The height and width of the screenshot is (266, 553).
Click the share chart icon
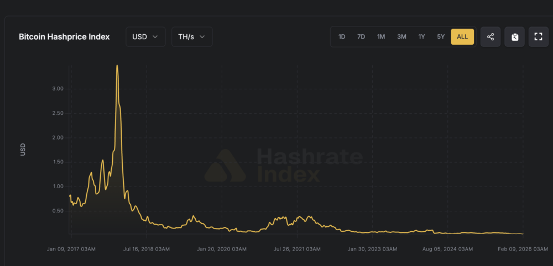491,37
